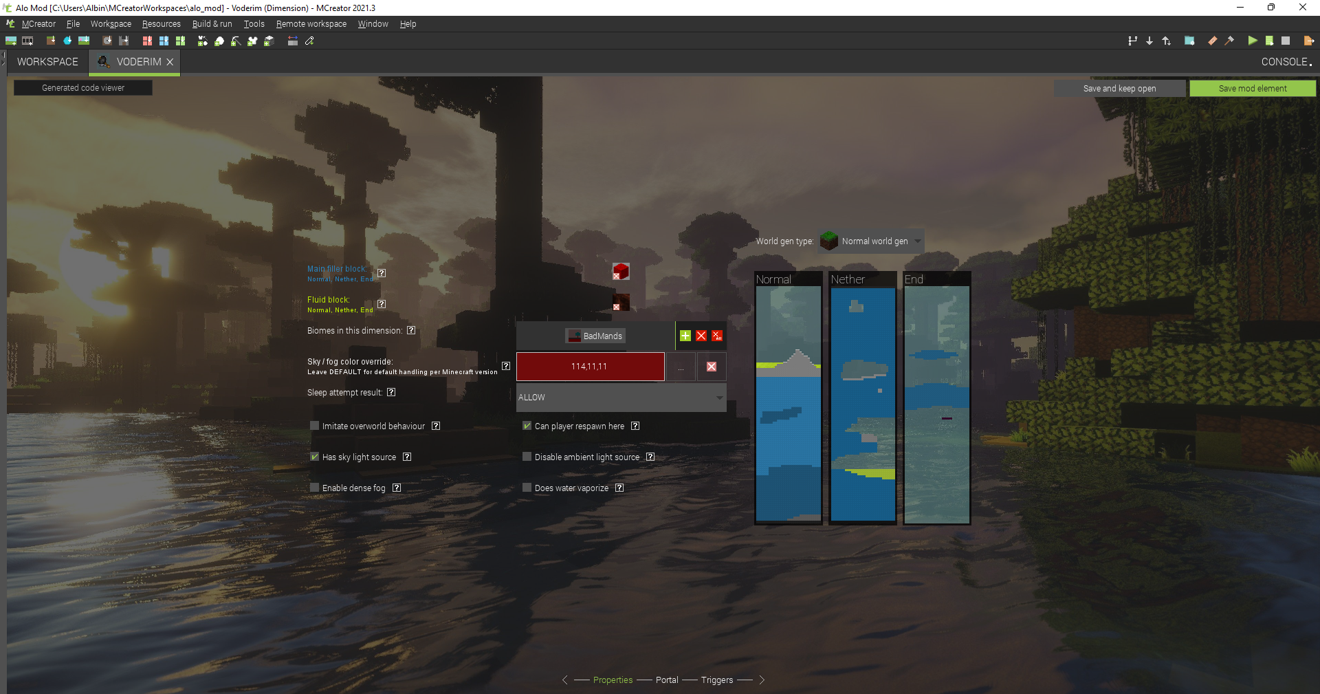Viewport: 1320px width, 694px height.
Task: Click the remote workspace branch icon
Action: [x=1132, y=41]
